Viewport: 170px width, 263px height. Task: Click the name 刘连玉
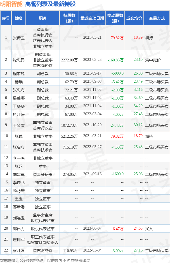18,218
